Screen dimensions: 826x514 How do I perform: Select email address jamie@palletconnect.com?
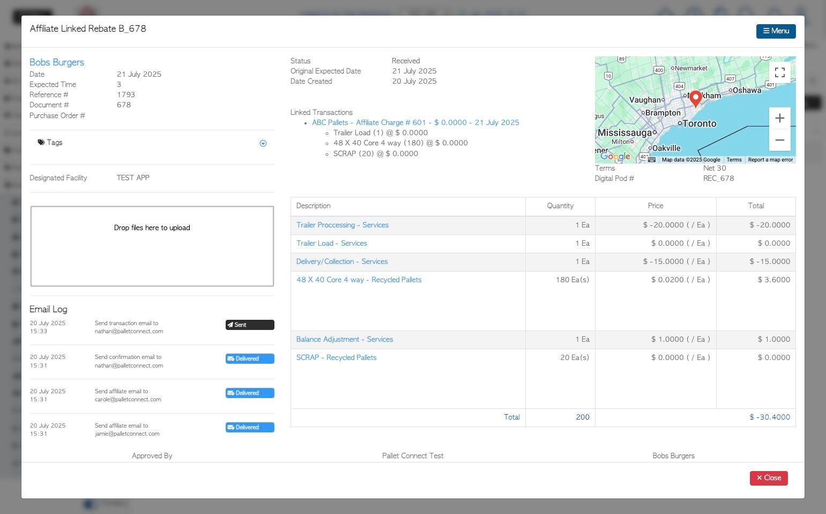[127, 434]
